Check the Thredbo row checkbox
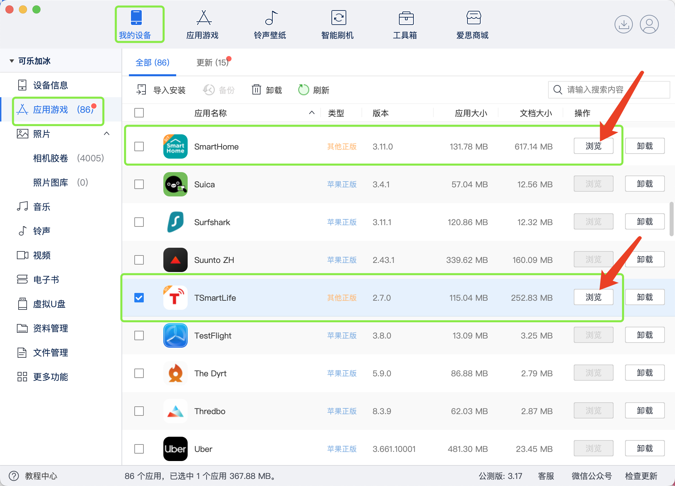 (139, 411)
